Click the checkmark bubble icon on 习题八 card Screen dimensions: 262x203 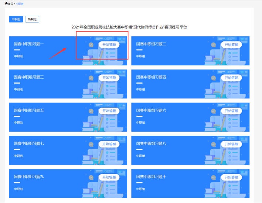(213, 144)
